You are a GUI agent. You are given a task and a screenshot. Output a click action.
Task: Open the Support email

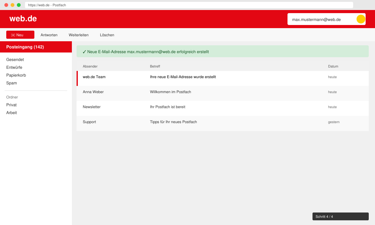pos(222,123)
